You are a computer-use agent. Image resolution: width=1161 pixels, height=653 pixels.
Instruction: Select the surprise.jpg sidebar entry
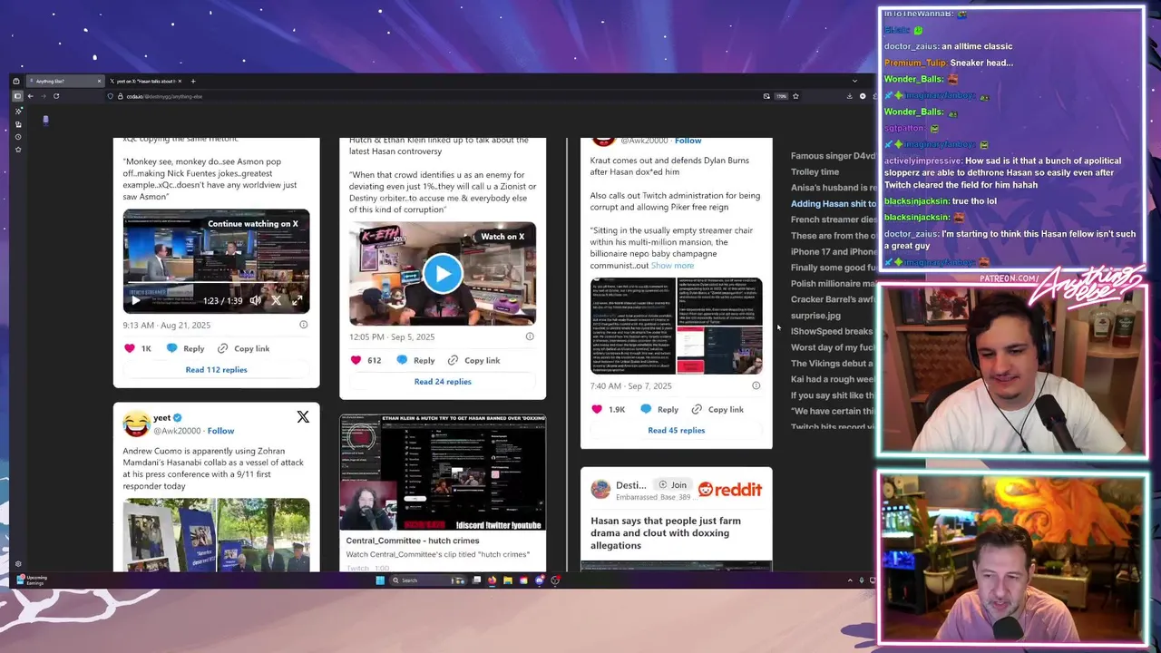click(815, 316)
